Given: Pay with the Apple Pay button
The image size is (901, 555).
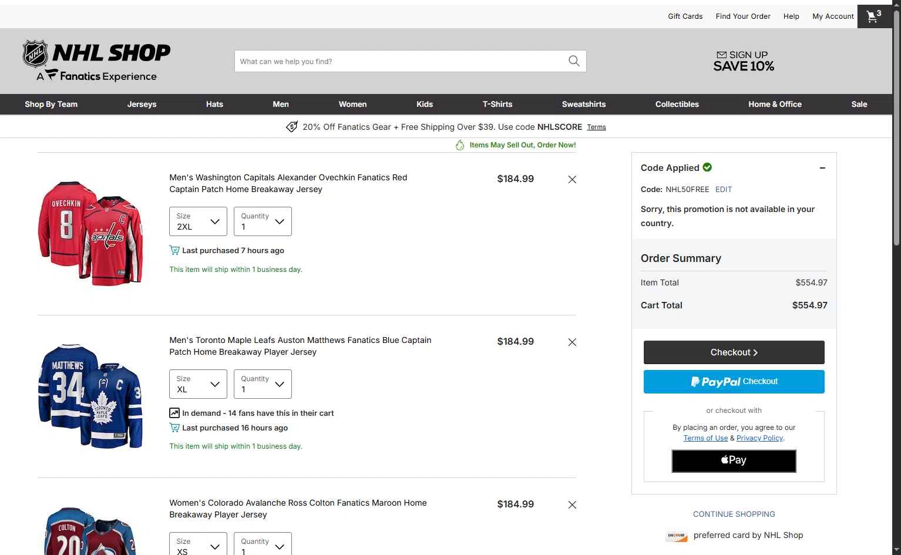Looking at the screenshot, I should (x=734, y=461).
